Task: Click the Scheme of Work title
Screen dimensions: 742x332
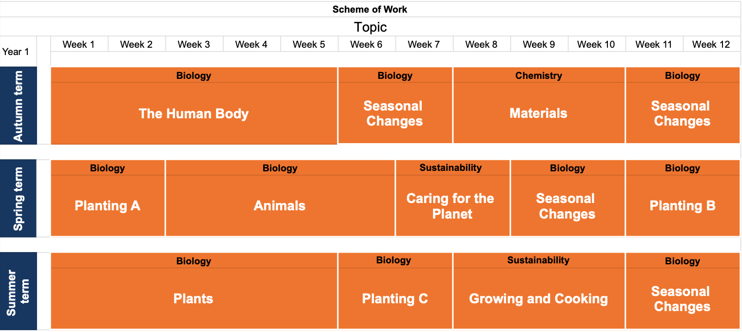Action: 370,9
